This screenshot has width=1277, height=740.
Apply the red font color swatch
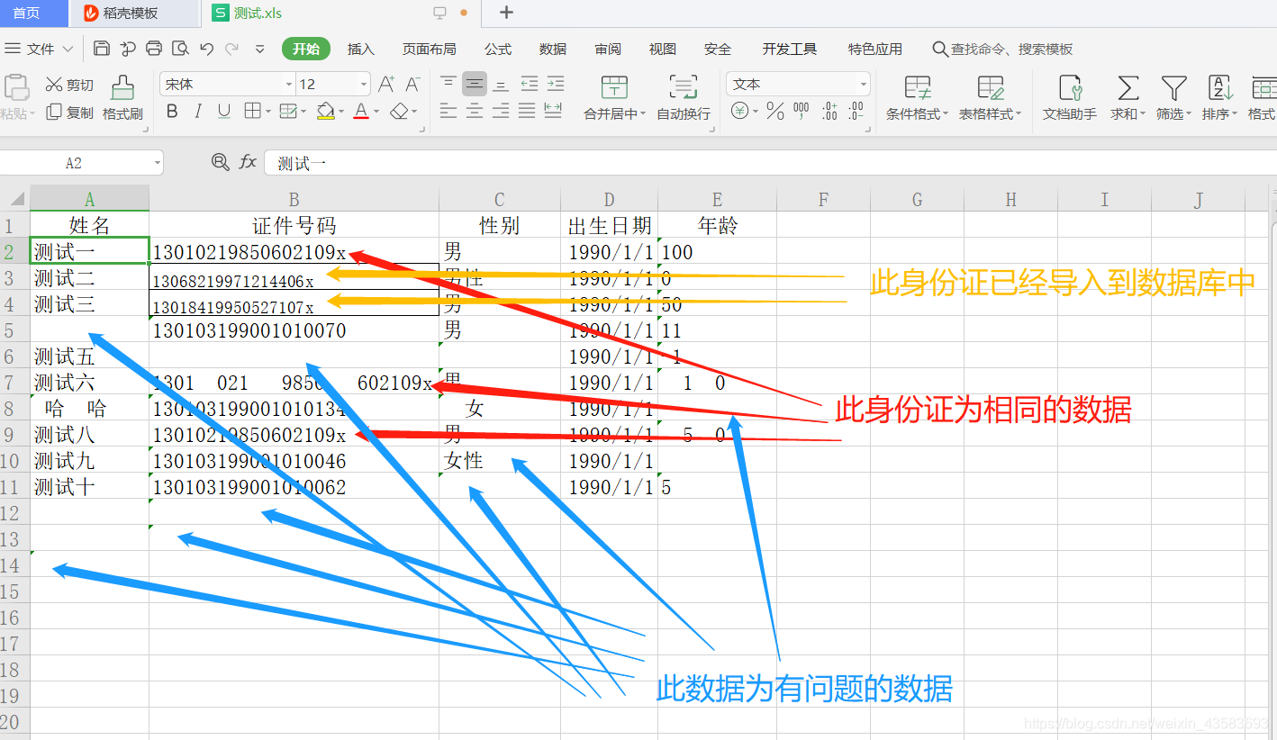click(x=361, y=112)
